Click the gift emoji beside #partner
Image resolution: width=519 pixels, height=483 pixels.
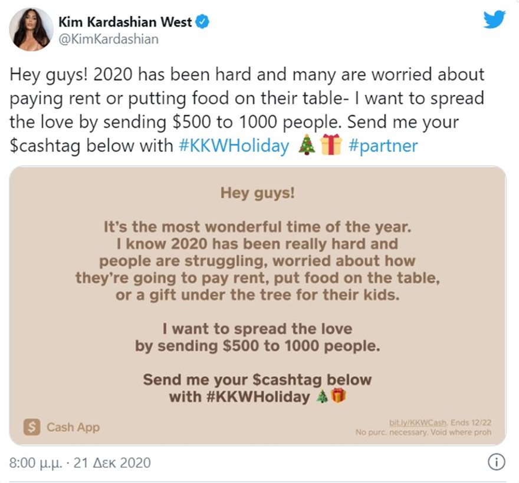point(331,145)
